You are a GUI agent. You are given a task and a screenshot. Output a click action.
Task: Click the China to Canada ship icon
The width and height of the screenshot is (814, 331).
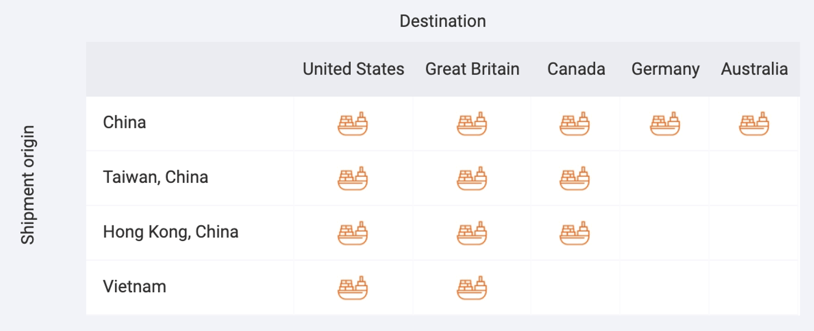pyautogui.click(x=575, y=124)
